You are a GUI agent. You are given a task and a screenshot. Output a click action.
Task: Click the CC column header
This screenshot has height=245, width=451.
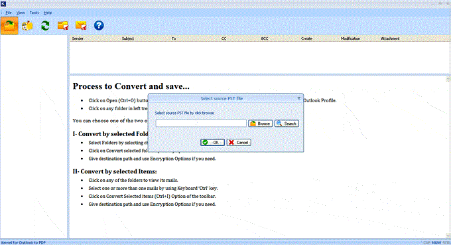point(224,39)
